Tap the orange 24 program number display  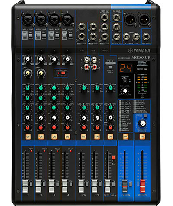click(125, 68)
